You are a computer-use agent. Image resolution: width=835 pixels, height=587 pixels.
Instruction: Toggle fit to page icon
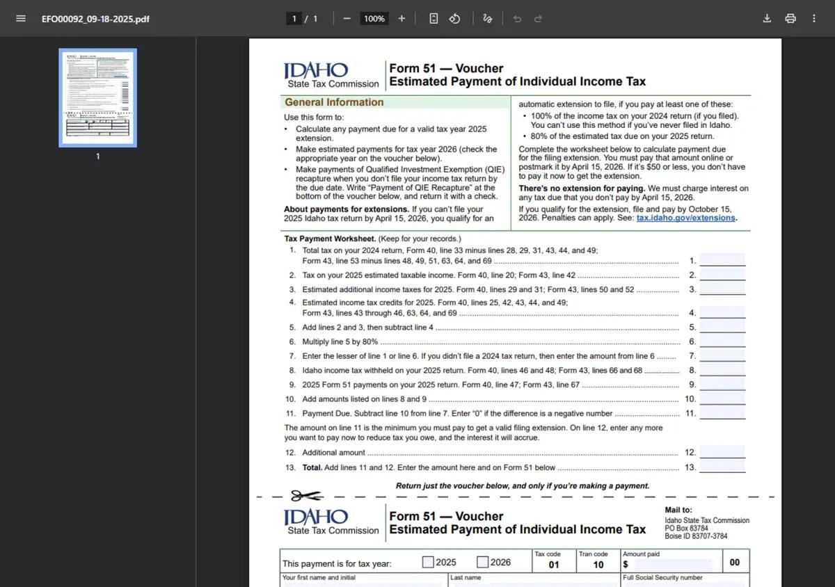tap(434, 19)
